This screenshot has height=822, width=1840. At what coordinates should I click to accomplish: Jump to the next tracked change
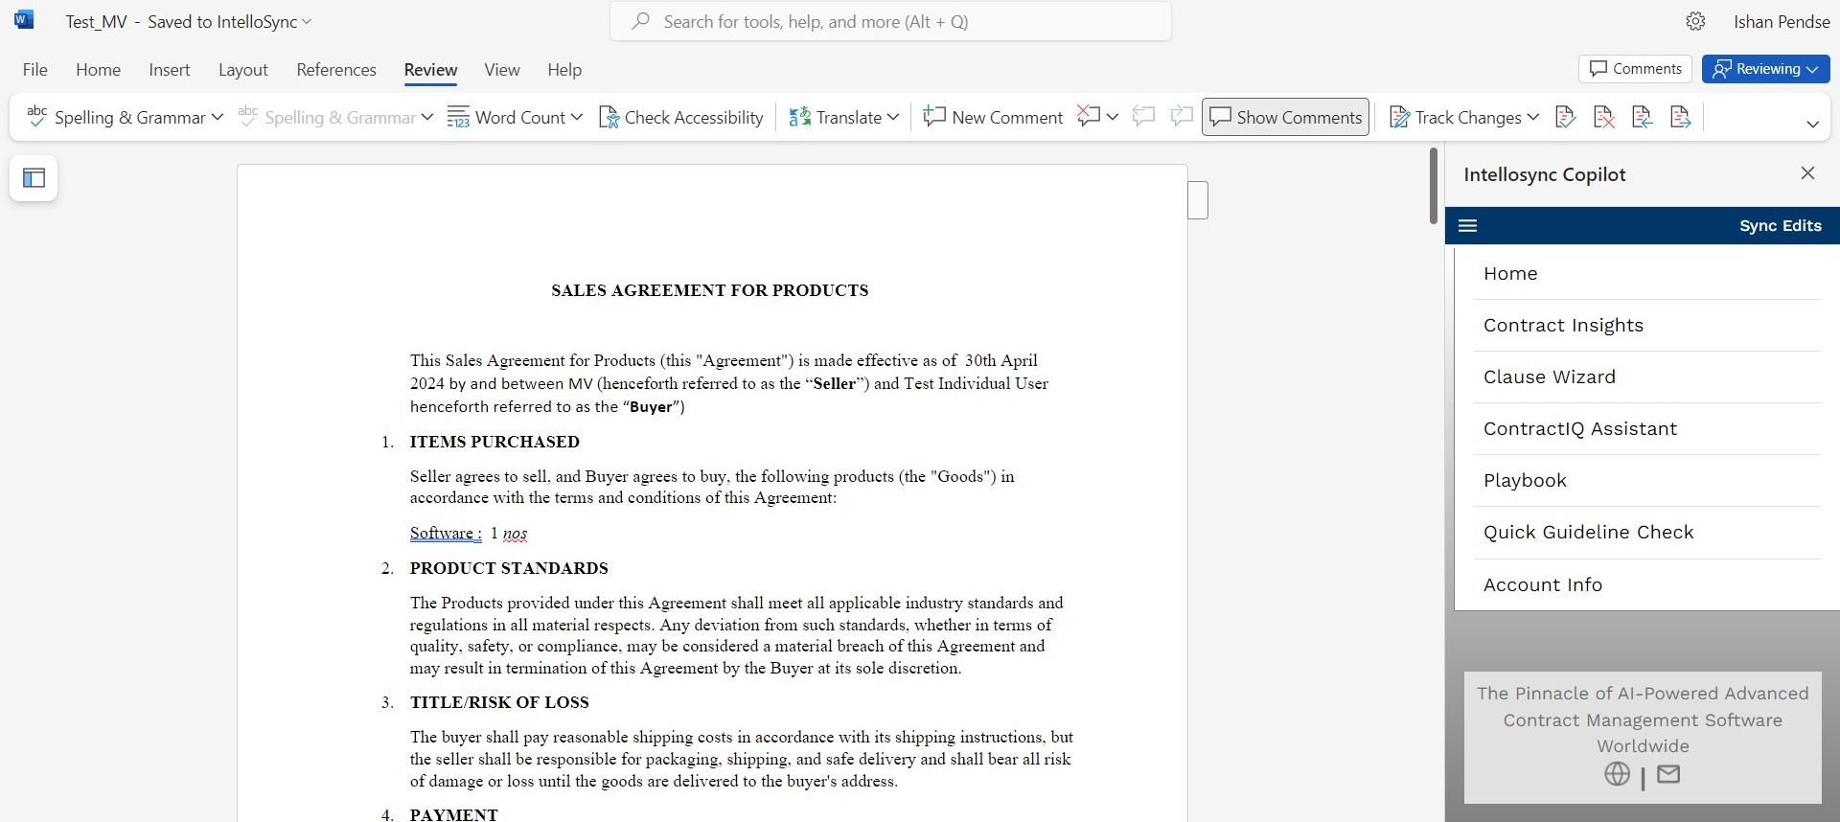tap(1680, 117)
